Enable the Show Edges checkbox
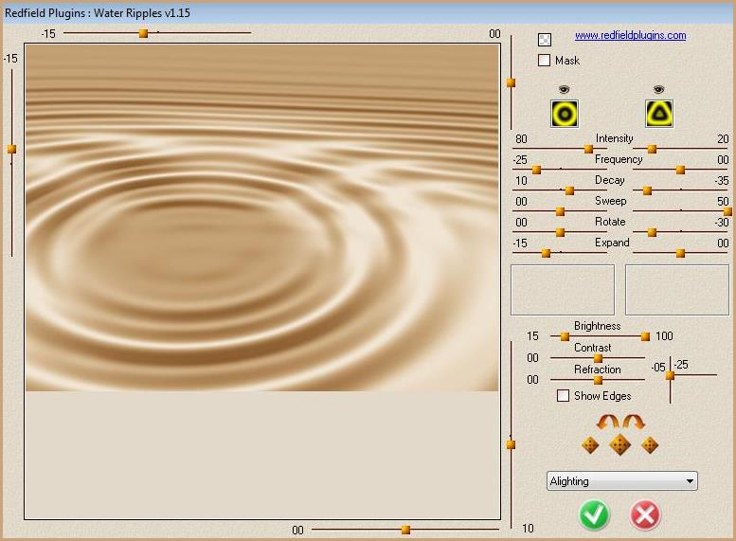Screen dimensions: 736x541 [x=564, y=396]
